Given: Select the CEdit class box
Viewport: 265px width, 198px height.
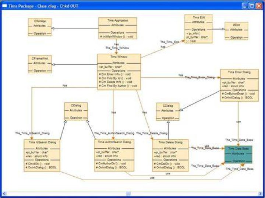Looking at the screenshot, I should 236,31.
